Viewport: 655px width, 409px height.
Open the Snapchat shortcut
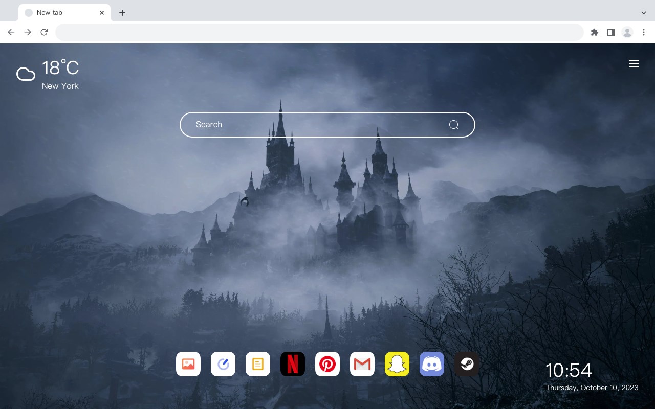pos(397,364)
